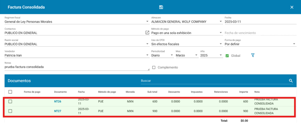Image resolution: width=301 pixels, height=125 pixels.
Task: Open the NT26 document link
Action: (57, 101)
